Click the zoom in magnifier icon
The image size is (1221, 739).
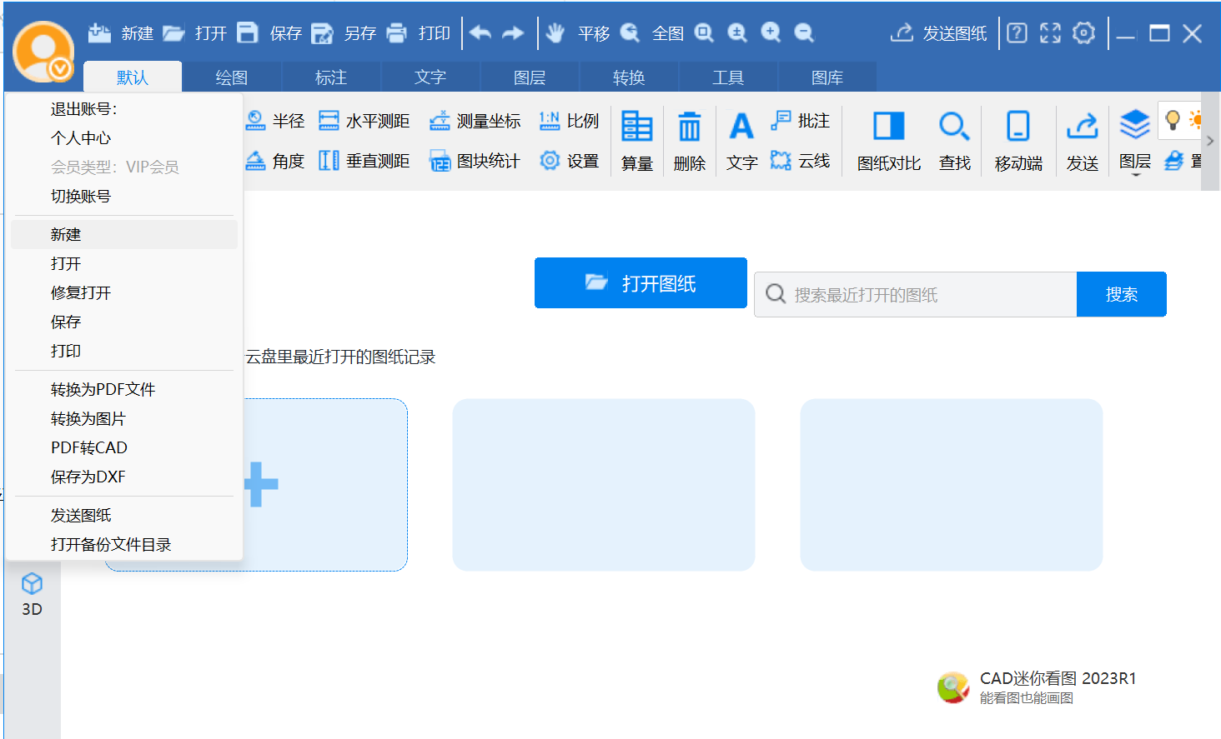tap(771, 32)
